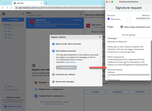The height and width of the screenshot is (111, 152).
Task: Click the Reply all button
Action: point(117,92)
